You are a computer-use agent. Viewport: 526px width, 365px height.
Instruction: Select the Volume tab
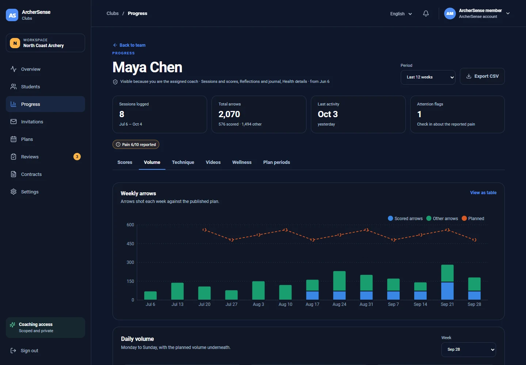click(x=152, y=162)
